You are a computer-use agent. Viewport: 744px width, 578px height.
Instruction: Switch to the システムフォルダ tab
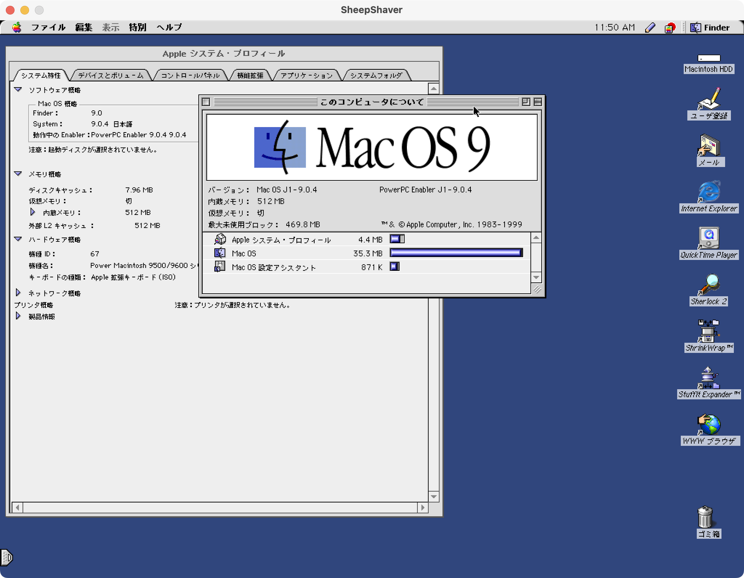coord(376,75)
